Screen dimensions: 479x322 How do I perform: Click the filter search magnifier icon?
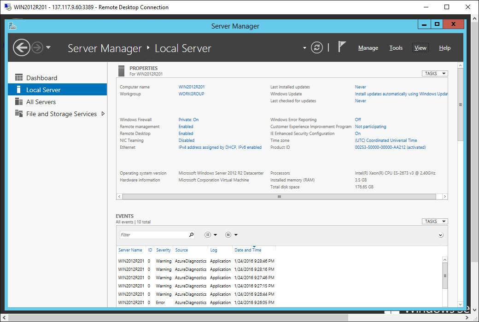click(192, 234)
